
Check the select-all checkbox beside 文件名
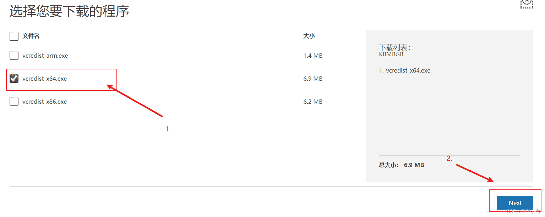click(14, 36)
